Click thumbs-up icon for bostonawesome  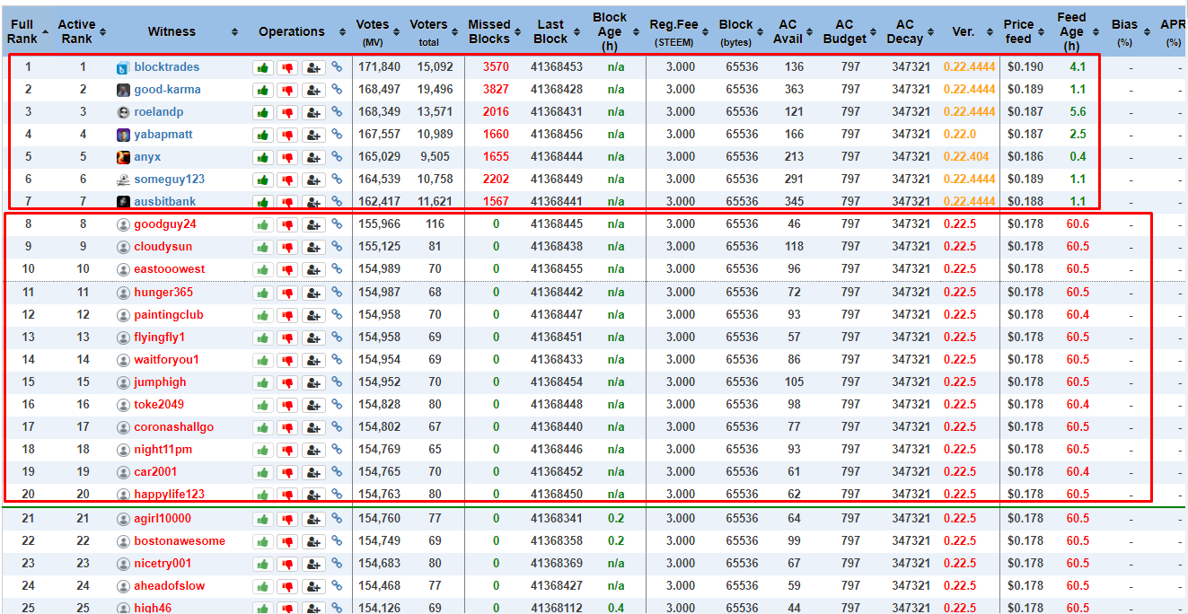pyautogui.click(x=263, y=541)
